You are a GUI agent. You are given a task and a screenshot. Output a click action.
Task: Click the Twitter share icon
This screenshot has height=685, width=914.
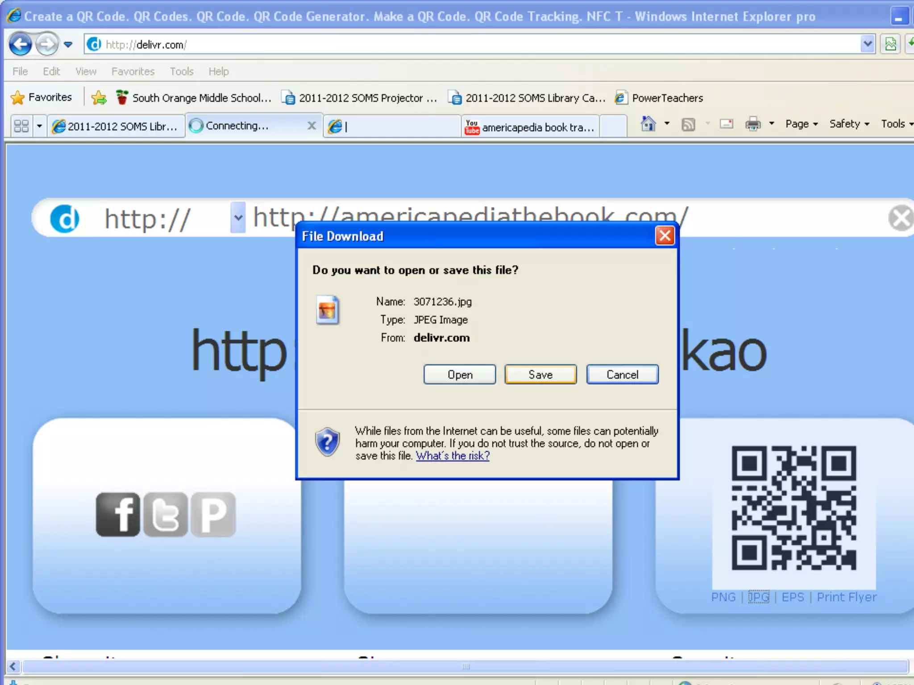(x=166, y=514)
